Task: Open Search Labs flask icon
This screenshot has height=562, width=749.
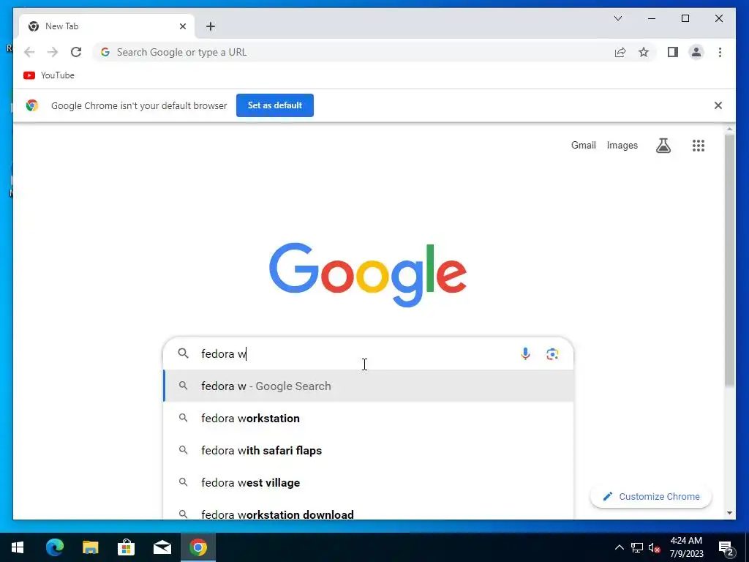Action: 663,146
